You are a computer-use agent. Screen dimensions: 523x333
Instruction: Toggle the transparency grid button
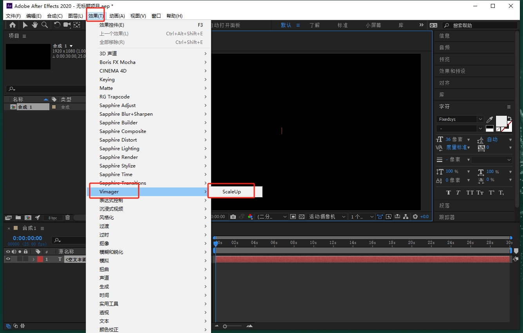[302, 217]
